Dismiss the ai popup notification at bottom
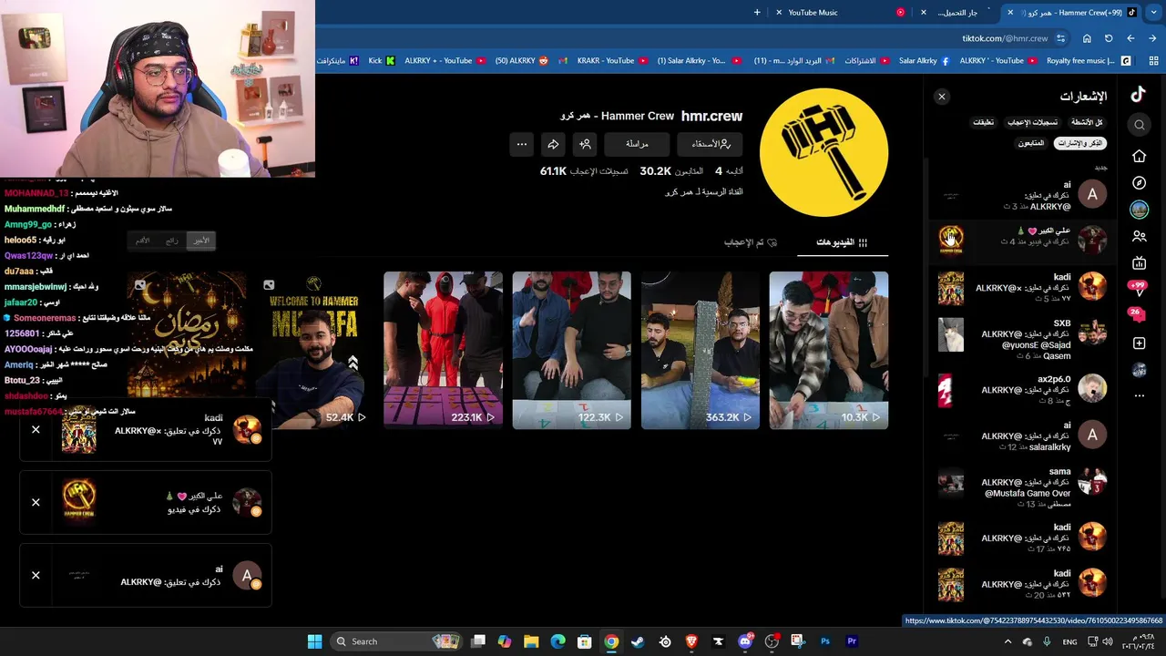The image size is (1166, 656). 36,575
